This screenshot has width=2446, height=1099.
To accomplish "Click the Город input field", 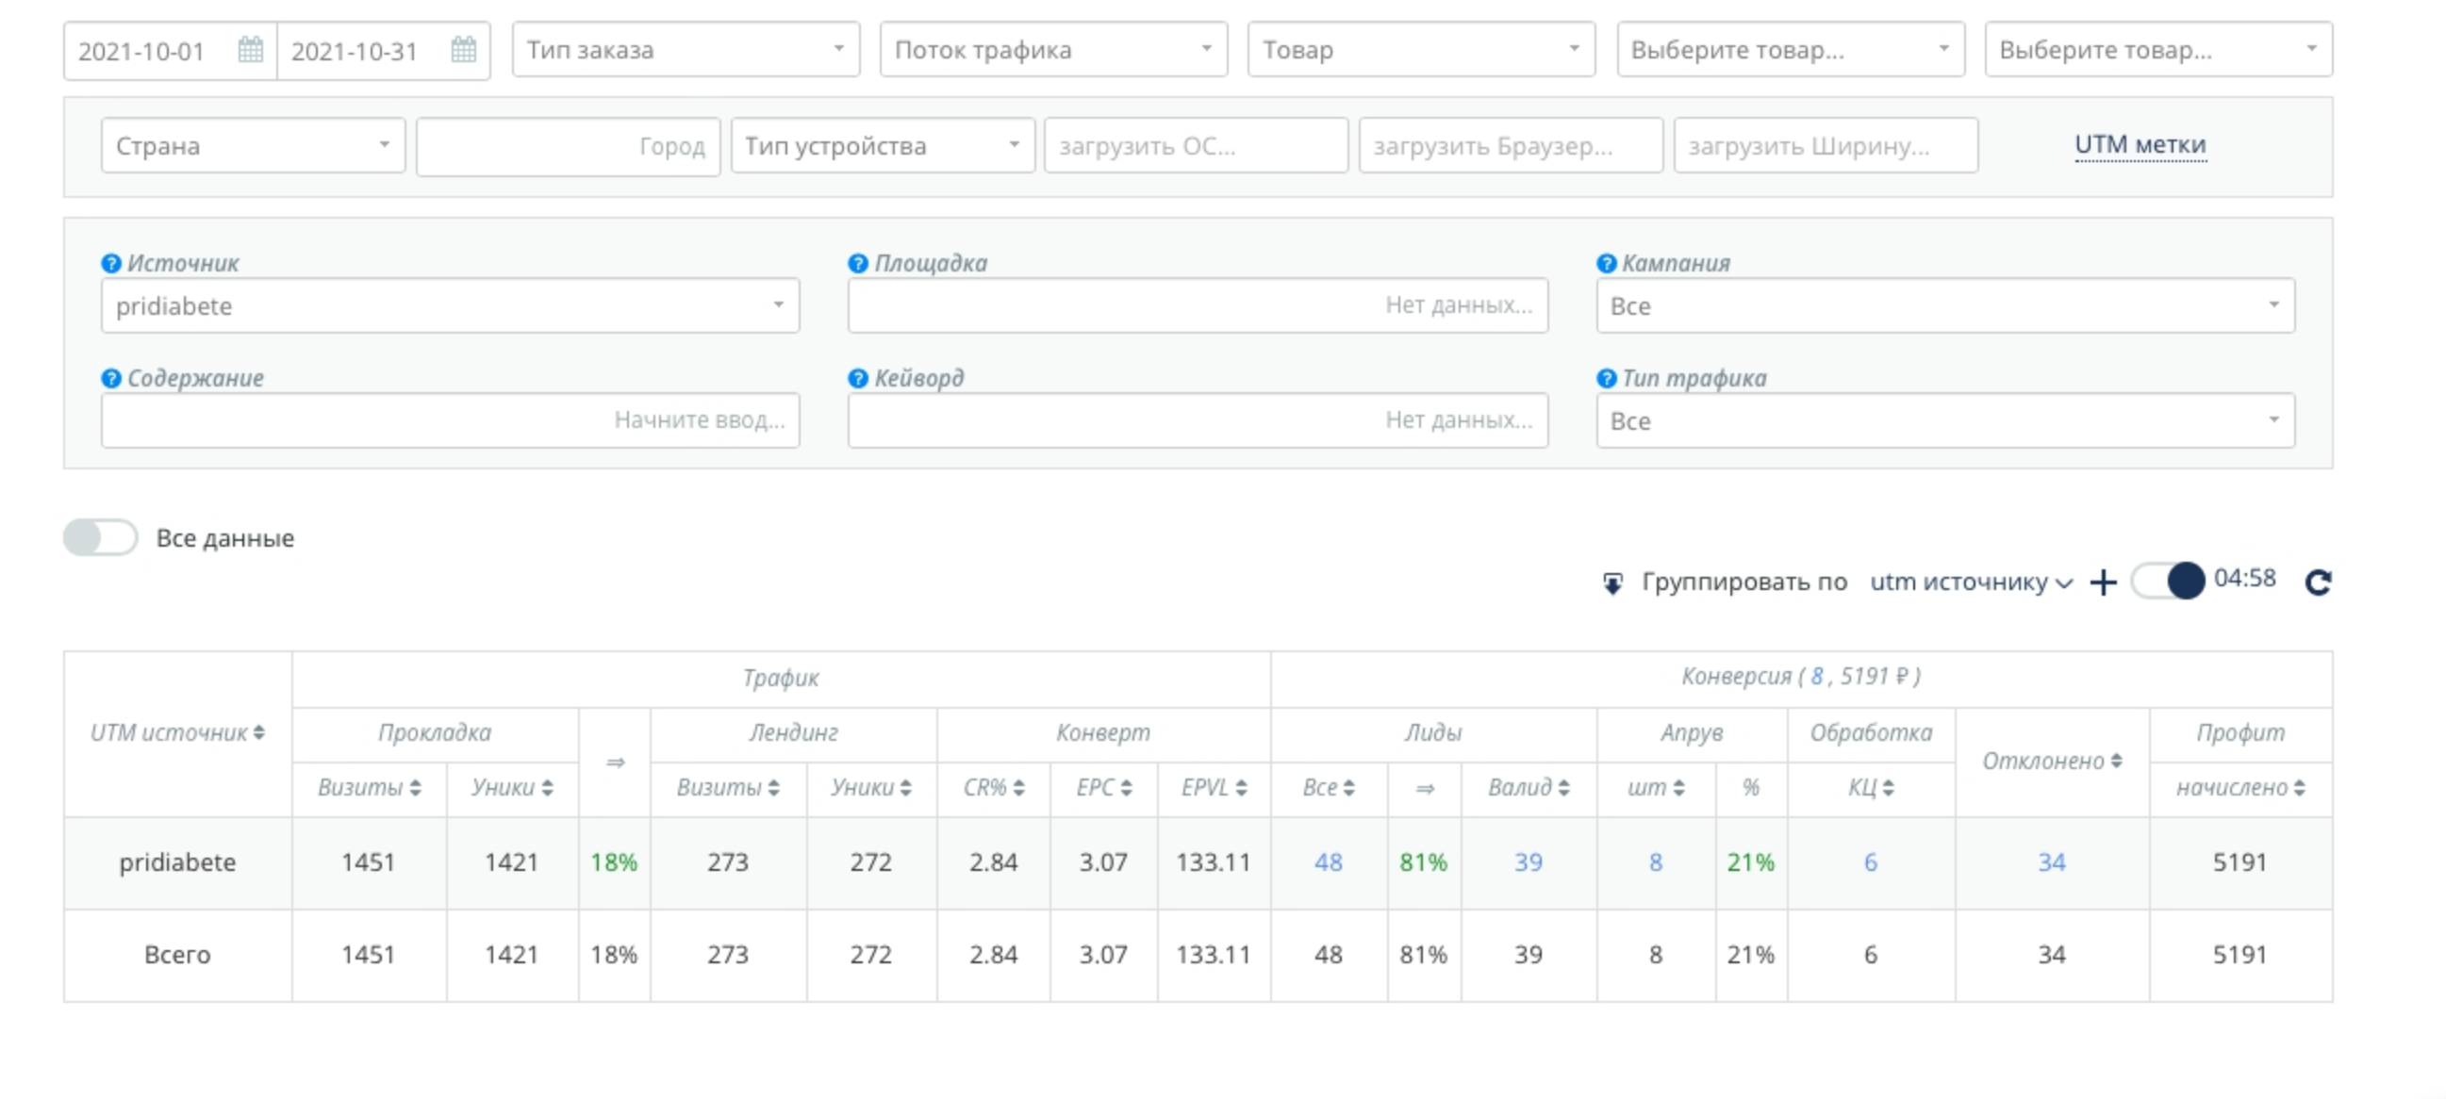I will click(x=568, y=146).
